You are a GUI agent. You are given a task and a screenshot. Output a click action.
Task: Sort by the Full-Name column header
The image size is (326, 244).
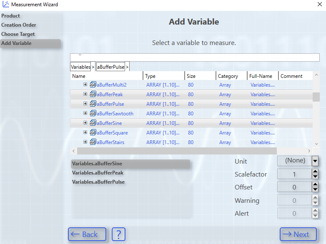coord(263,76)
